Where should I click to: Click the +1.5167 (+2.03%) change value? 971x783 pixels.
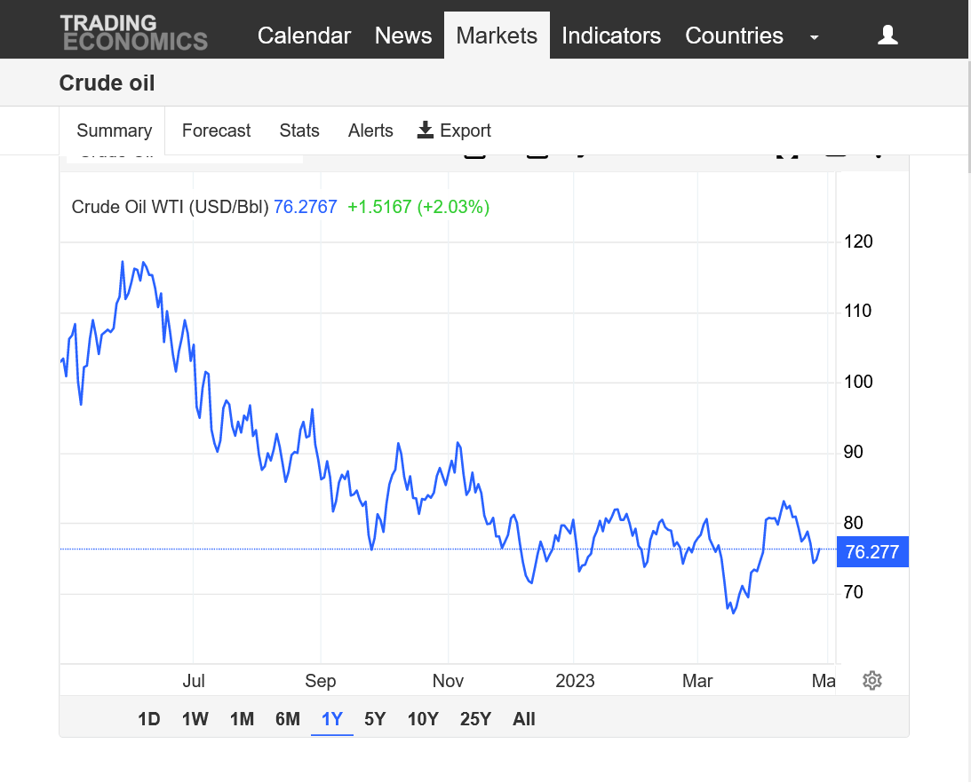[418, 207]
